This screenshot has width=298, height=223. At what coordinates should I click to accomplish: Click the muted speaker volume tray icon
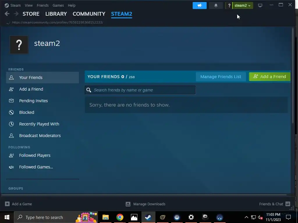(x=260, y=217)
